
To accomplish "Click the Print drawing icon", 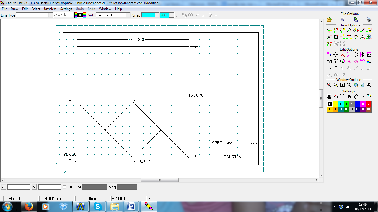I will point(369,19).
